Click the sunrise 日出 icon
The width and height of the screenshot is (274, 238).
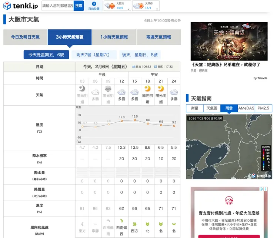[134, 66]
